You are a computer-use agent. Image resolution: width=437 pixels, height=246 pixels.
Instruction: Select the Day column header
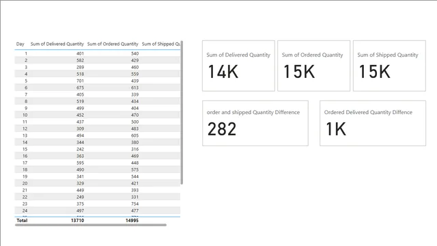point(20,44)
